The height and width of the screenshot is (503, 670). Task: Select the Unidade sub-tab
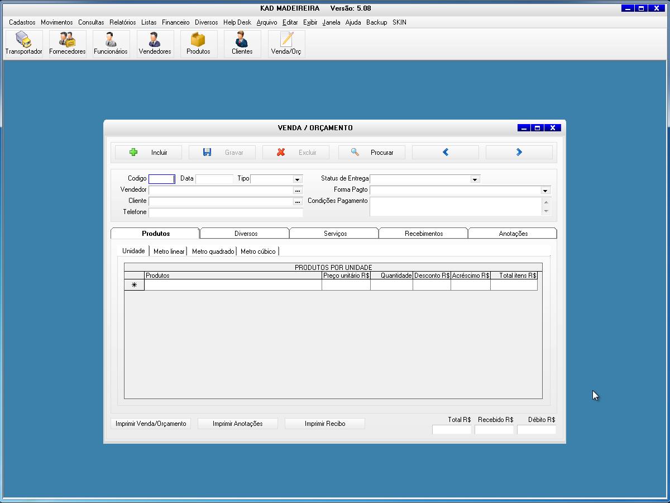[134, 251]
